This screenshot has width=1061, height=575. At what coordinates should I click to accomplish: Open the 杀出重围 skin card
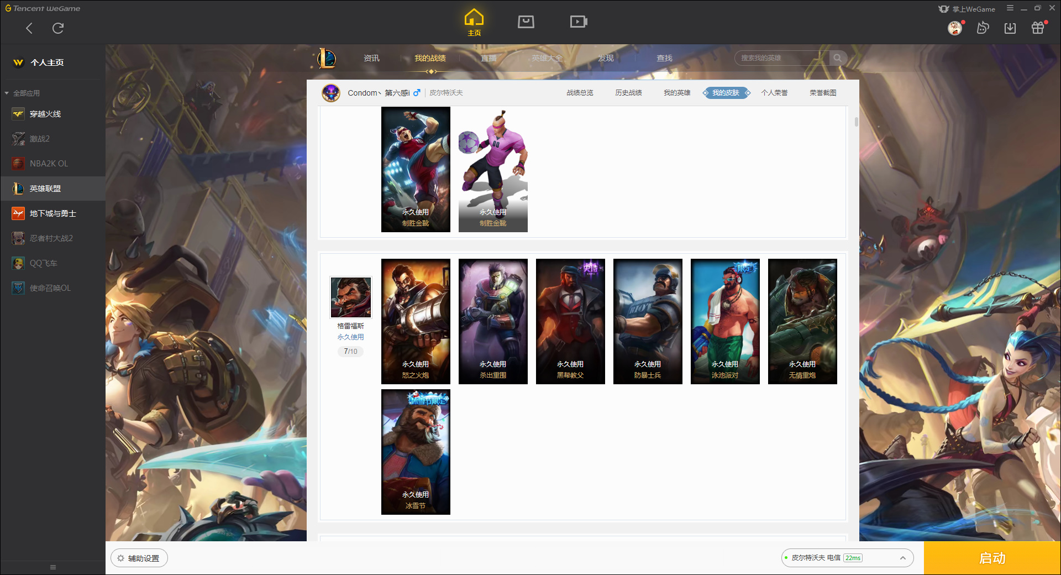(493, 321)
